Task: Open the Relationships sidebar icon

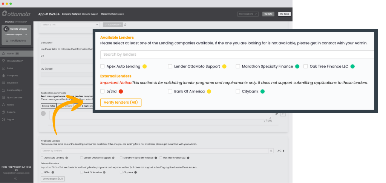Action: tap(3, 90)
